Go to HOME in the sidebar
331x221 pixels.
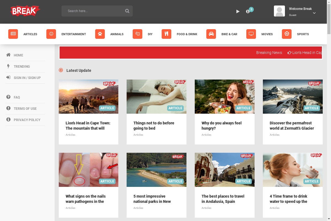(18, 55)
